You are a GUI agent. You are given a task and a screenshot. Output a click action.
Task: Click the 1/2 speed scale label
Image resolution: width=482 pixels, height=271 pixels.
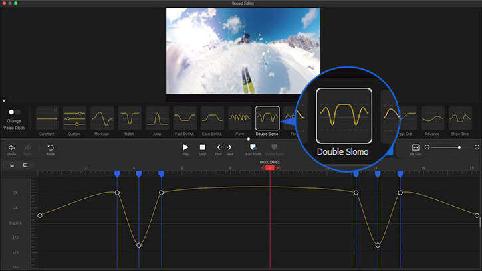(x=15, y=238)
